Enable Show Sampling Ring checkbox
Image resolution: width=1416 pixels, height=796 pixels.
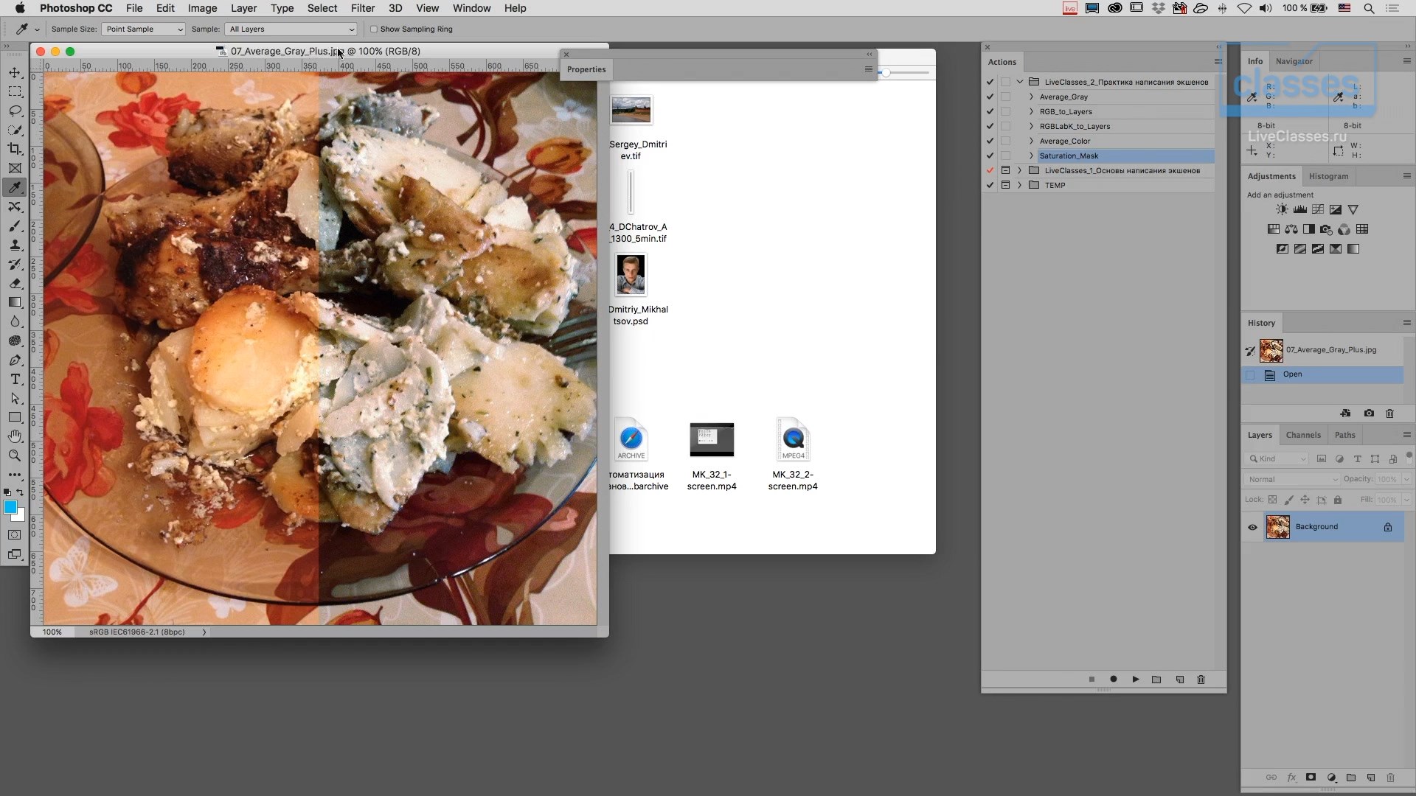click(374, 29)
